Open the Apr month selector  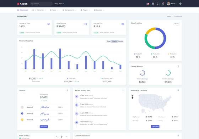177,23
